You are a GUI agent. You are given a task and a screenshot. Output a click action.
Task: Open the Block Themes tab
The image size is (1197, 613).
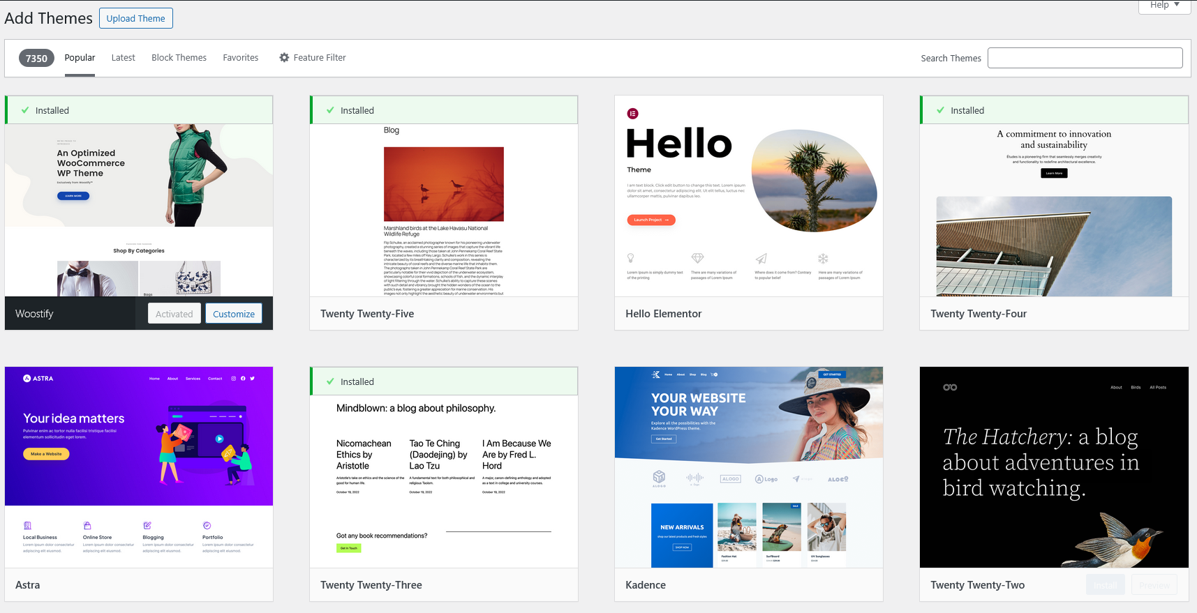pos(179,58)
